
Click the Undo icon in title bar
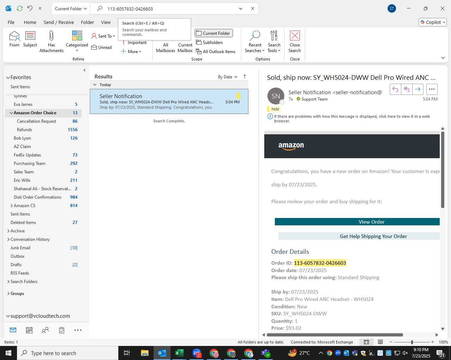(30, 8)
